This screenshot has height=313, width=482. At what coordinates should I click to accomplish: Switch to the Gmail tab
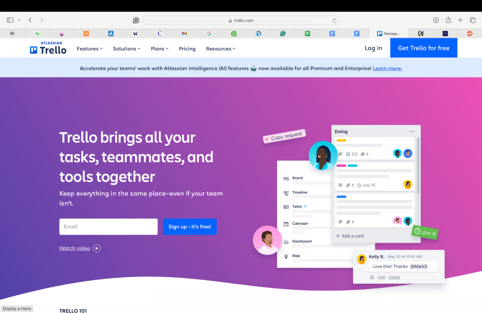coord(184,34)
